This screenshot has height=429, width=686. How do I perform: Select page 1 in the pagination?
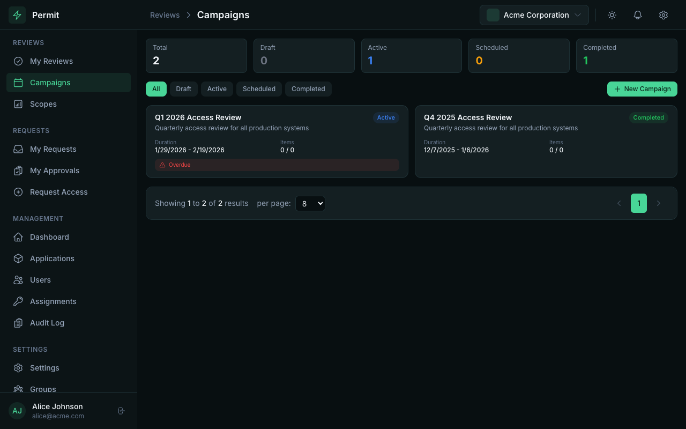(x=639, y=203)
